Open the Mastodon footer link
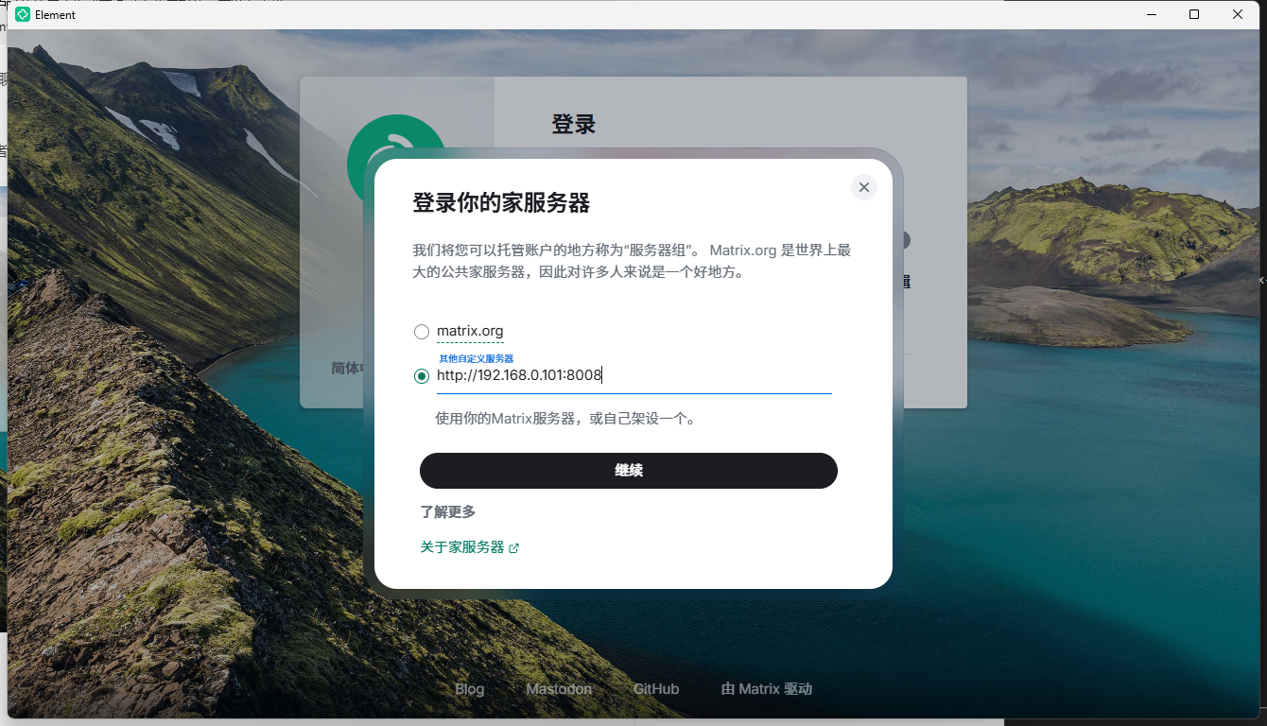 pos(558,688)
